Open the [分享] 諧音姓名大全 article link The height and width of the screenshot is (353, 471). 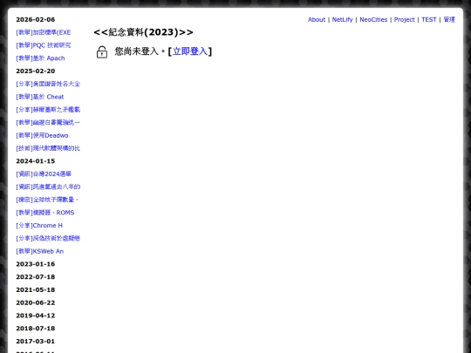point(48,84)
